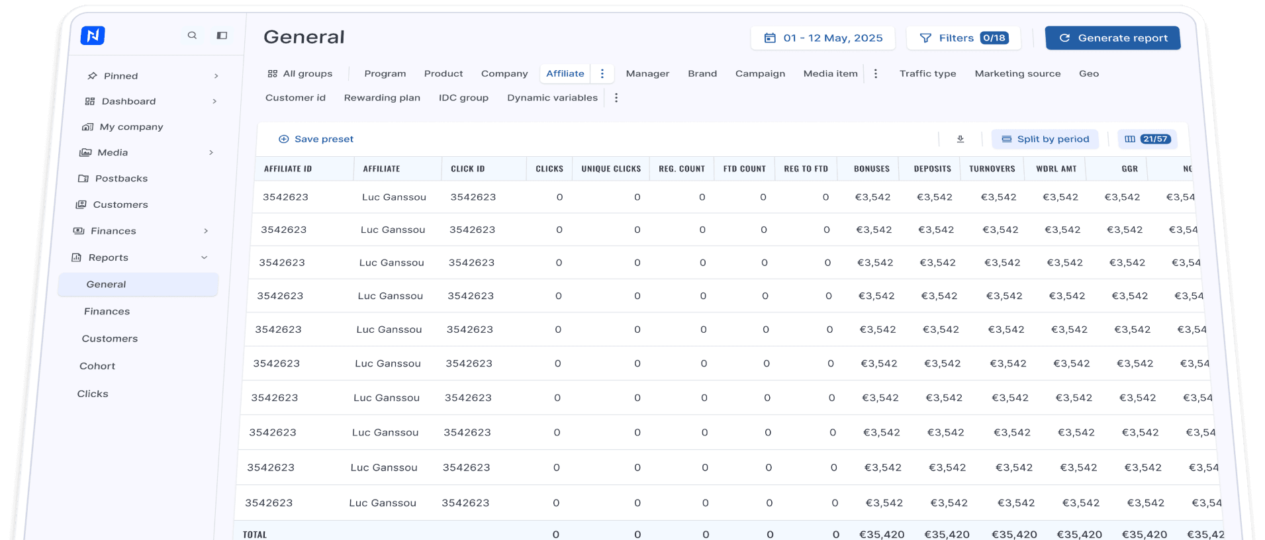This screenshot has height=540, width=1265.
Task: Expand the Pinned section chevron
Action: coord(216,76)
